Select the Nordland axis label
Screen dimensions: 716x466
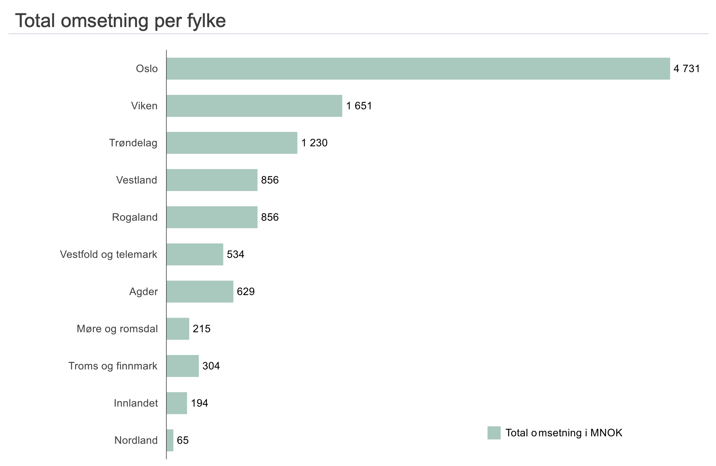click(136, 440)
